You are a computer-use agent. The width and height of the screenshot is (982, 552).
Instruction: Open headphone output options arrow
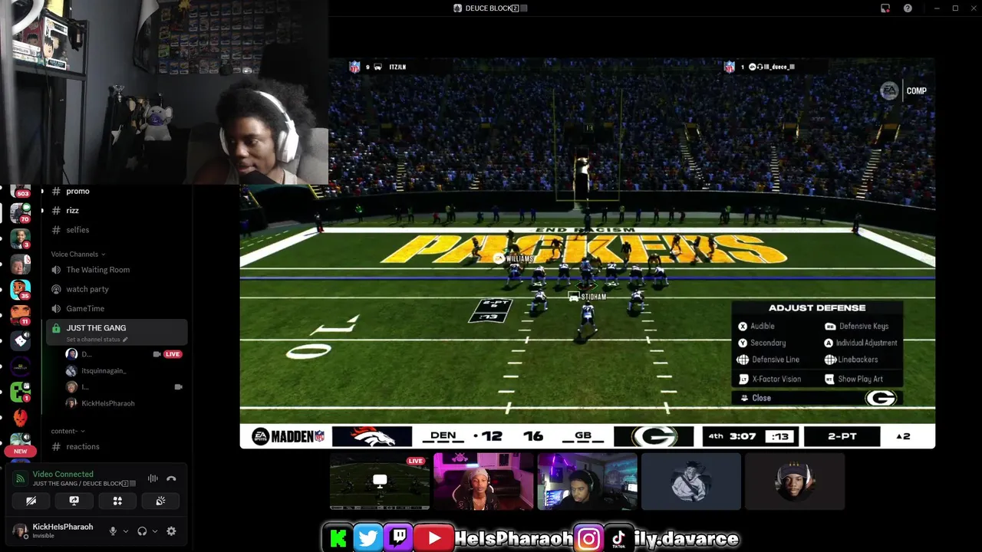(x=155, y=531)
